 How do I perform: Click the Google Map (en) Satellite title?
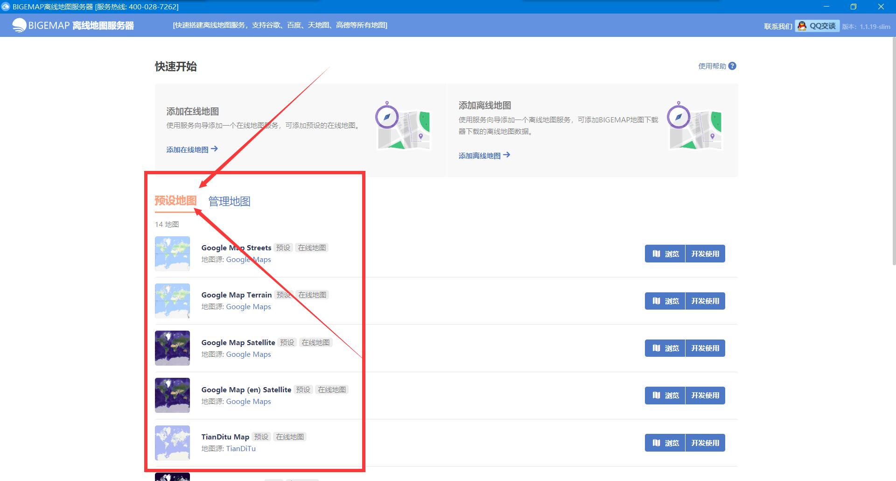(246, 389)
